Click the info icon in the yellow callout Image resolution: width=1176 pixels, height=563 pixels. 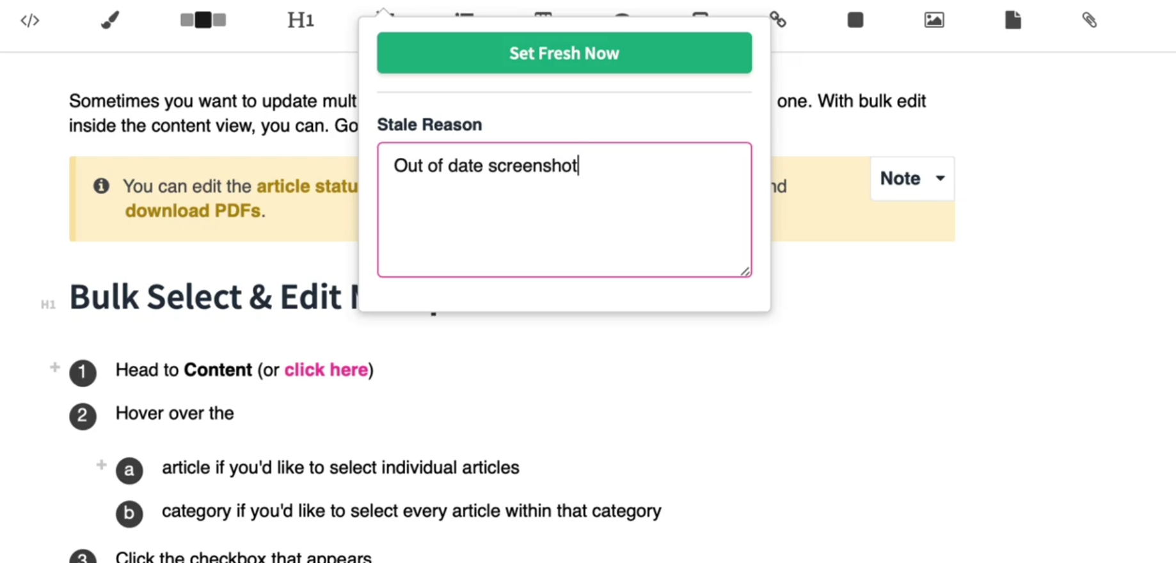tap(101, 186)
